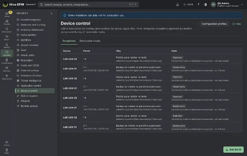Screen dimensions: 247x156
Task: Open Remote access page
Action: click(35, 106)
